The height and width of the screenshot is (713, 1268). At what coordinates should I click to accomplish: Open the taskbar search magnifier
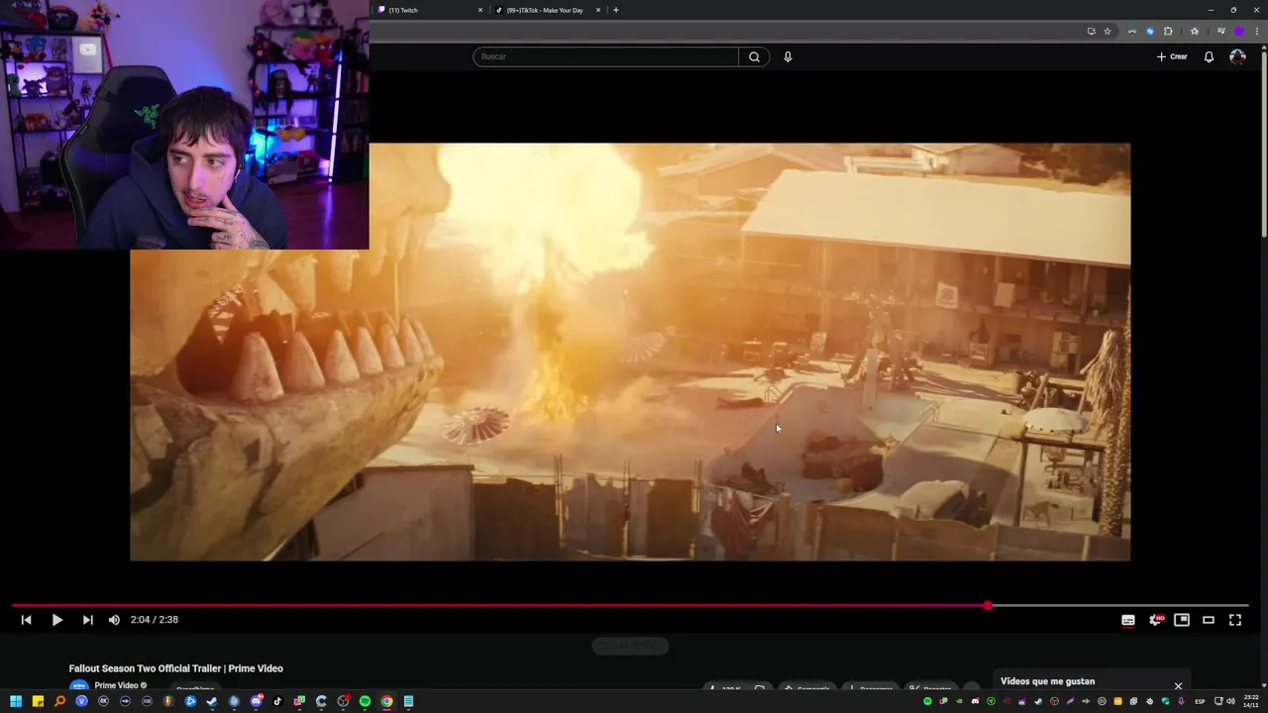coord(59,701)
